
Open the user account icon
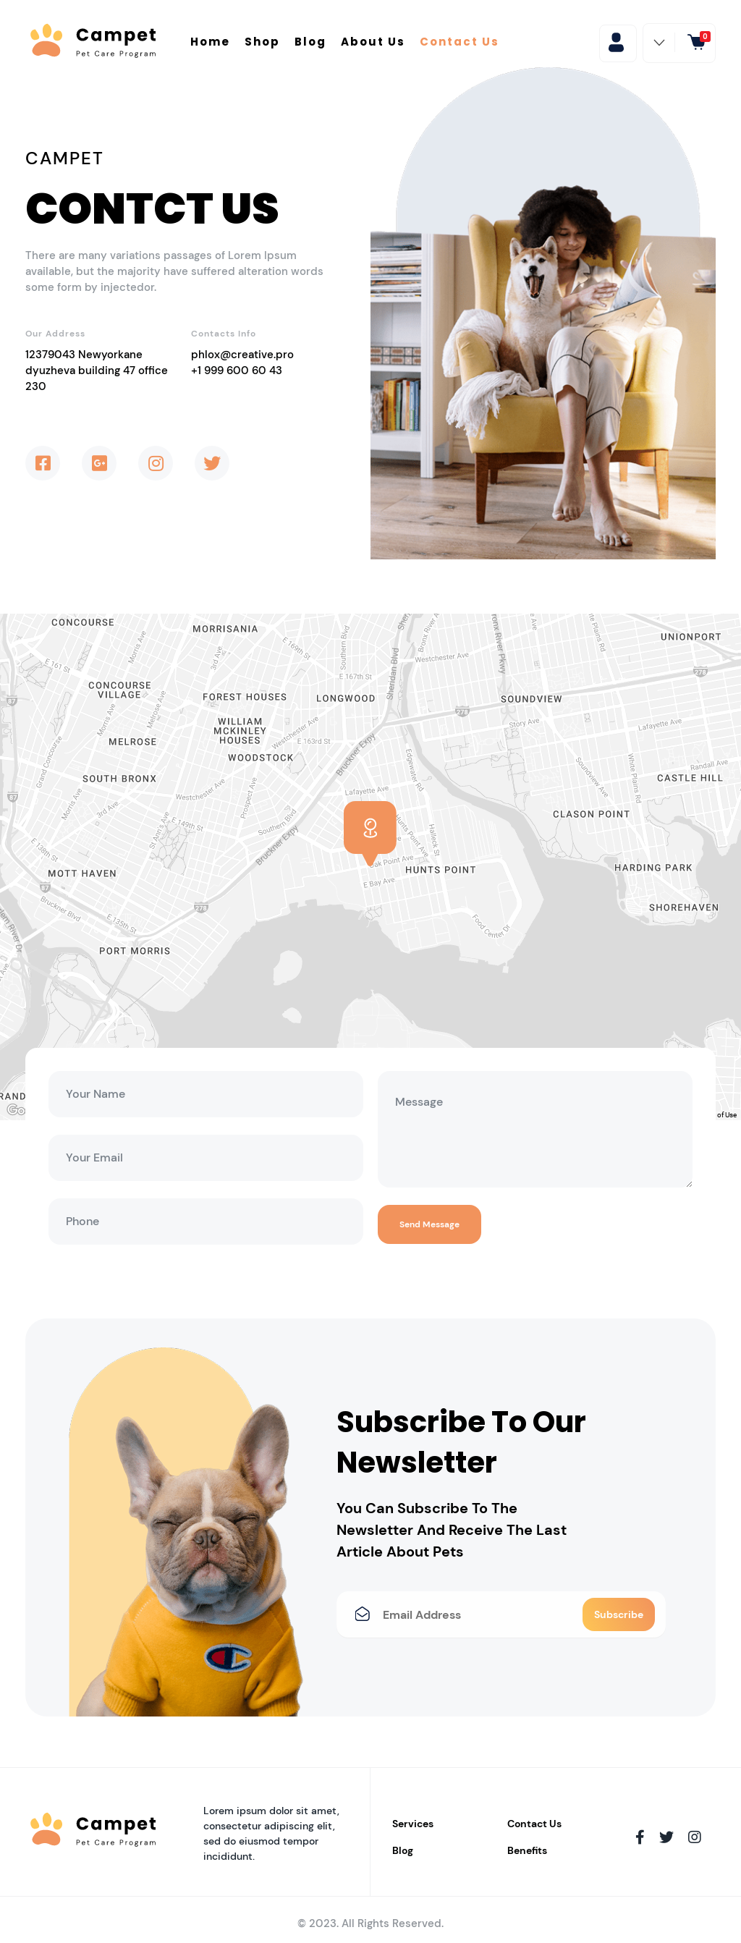[x=617, y=42]
